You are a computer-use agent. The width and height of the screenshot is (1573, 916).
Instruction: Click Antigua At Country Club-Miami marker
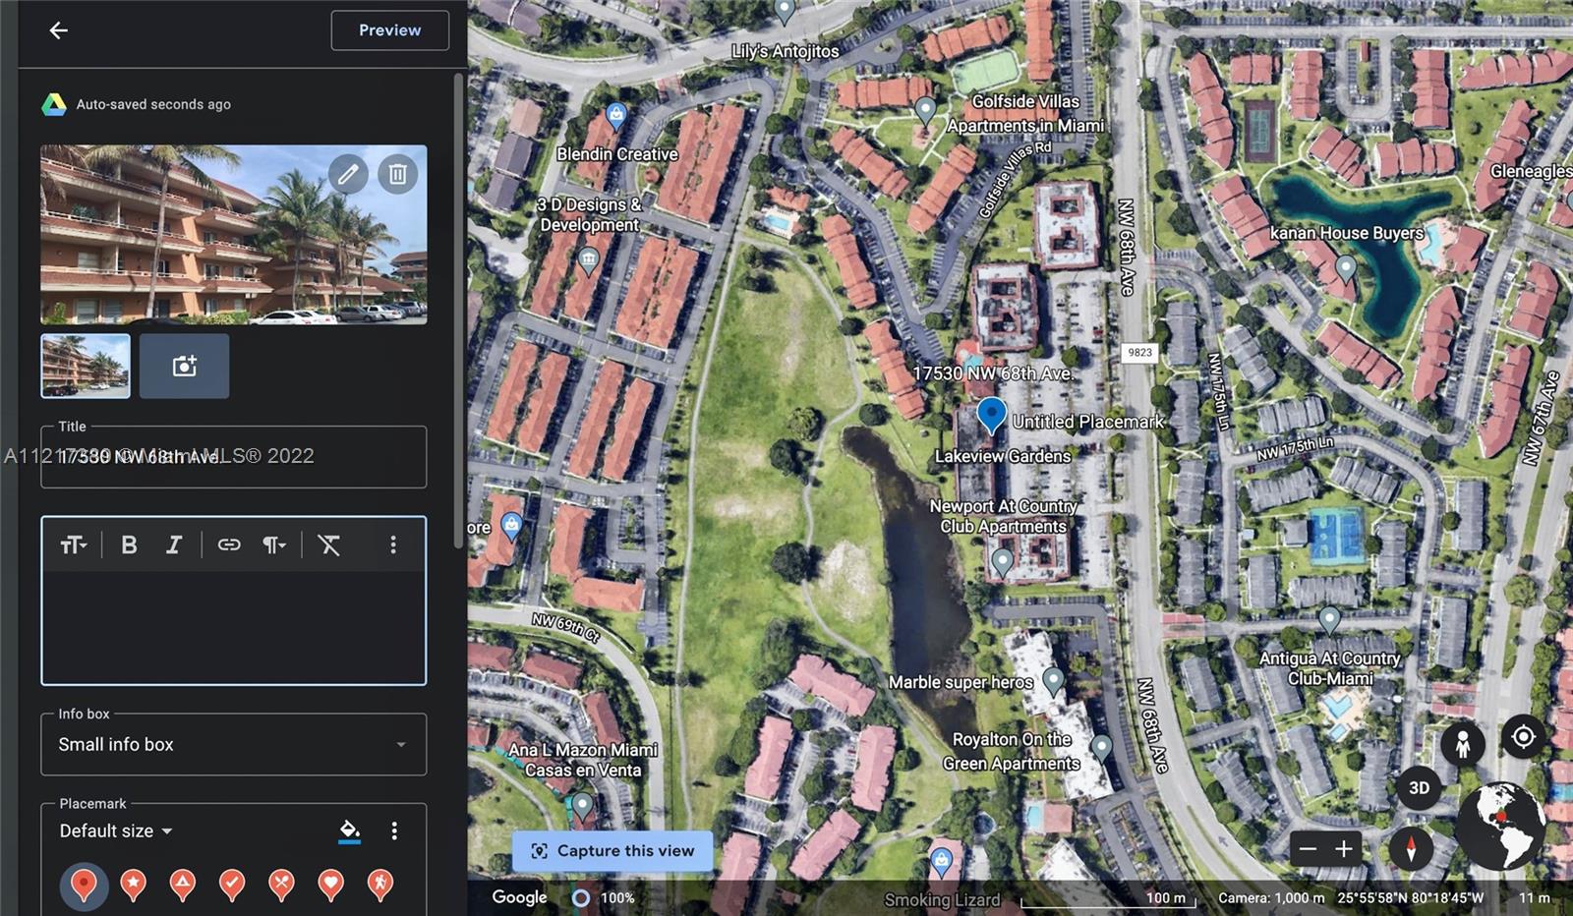[1329, 620]
